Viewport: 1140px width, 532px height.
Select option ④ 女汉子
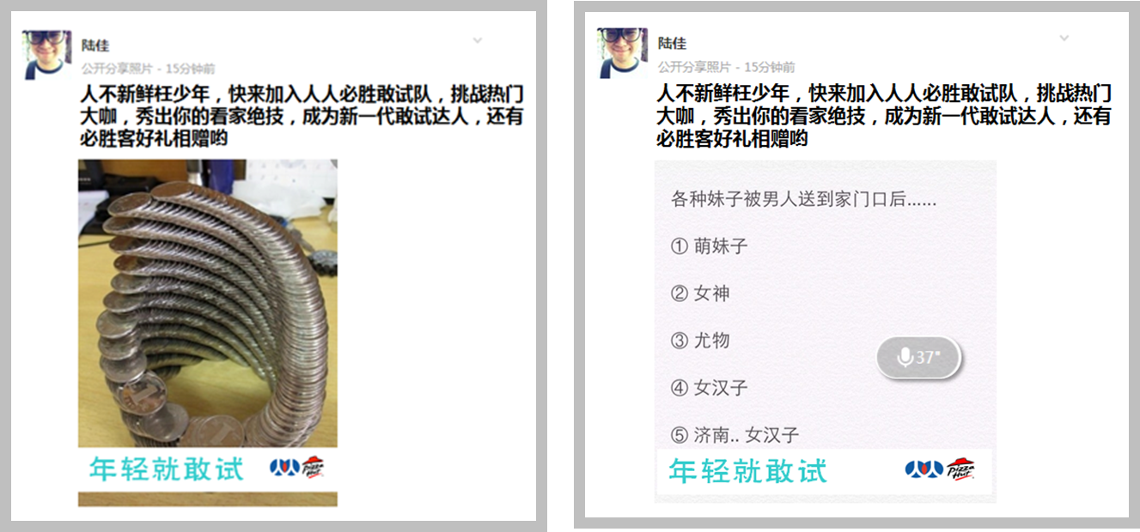(x=709, y=388)
